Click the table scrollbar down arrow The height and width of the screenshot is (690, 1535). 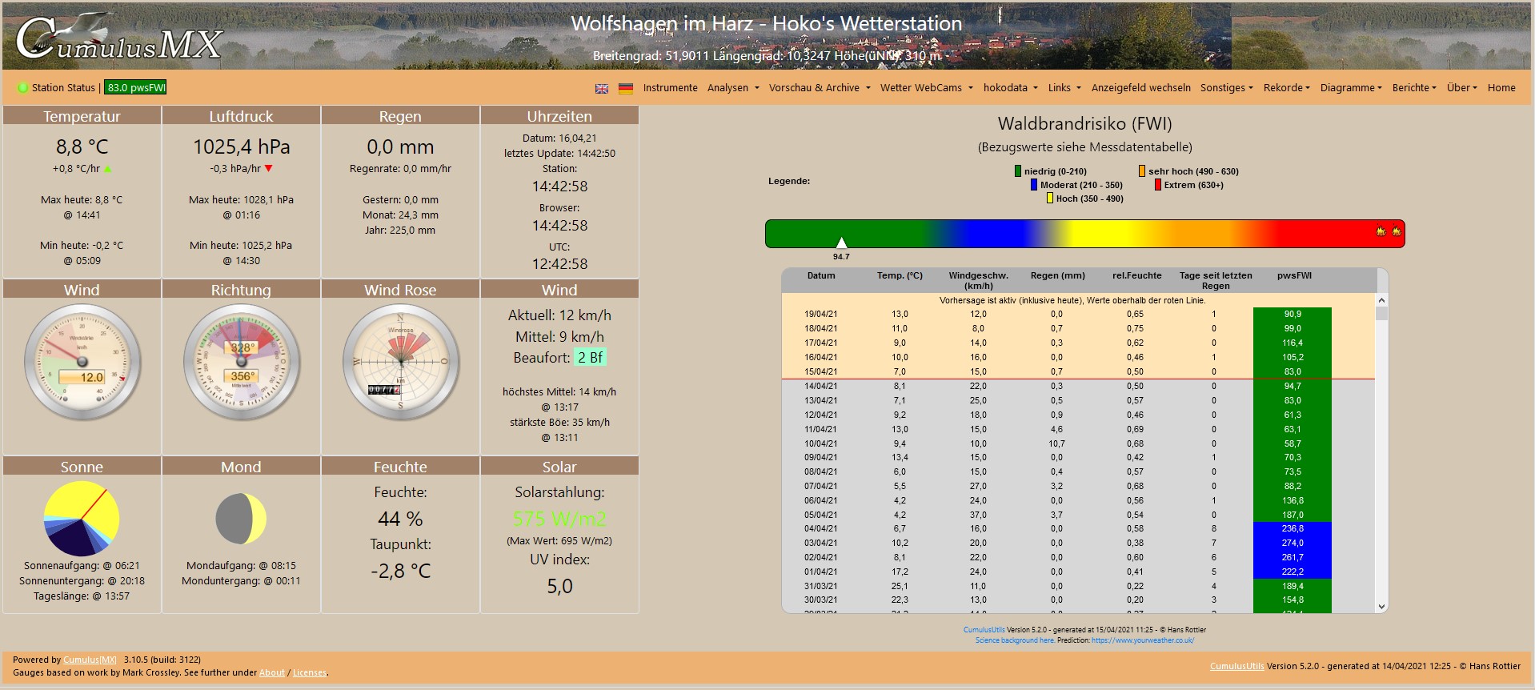point(1381,607)
